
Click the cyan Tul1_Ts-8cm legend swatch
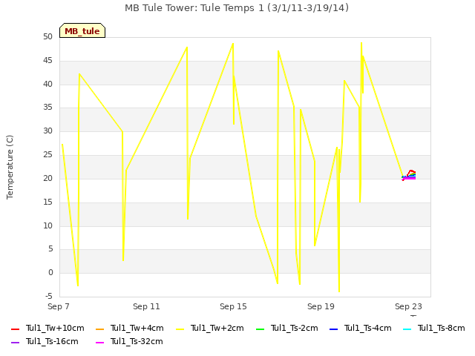pos(407,329)
